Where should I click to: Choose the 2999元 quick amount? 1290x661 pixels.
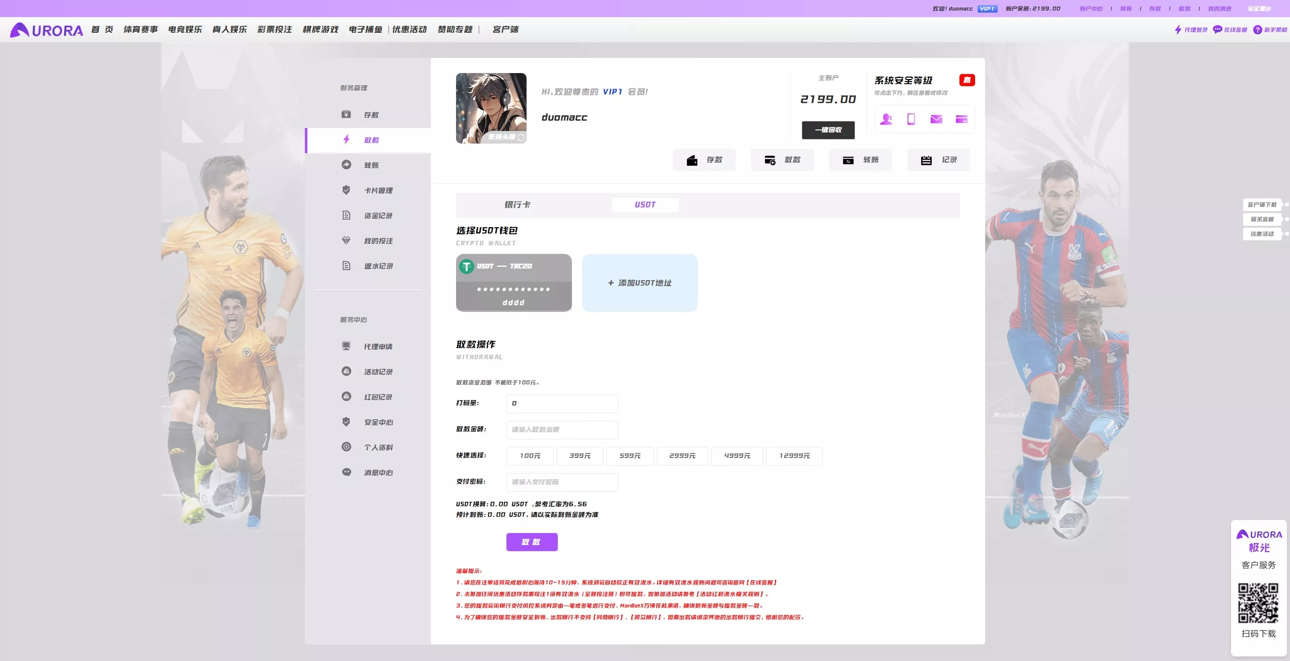coord(682,456)
